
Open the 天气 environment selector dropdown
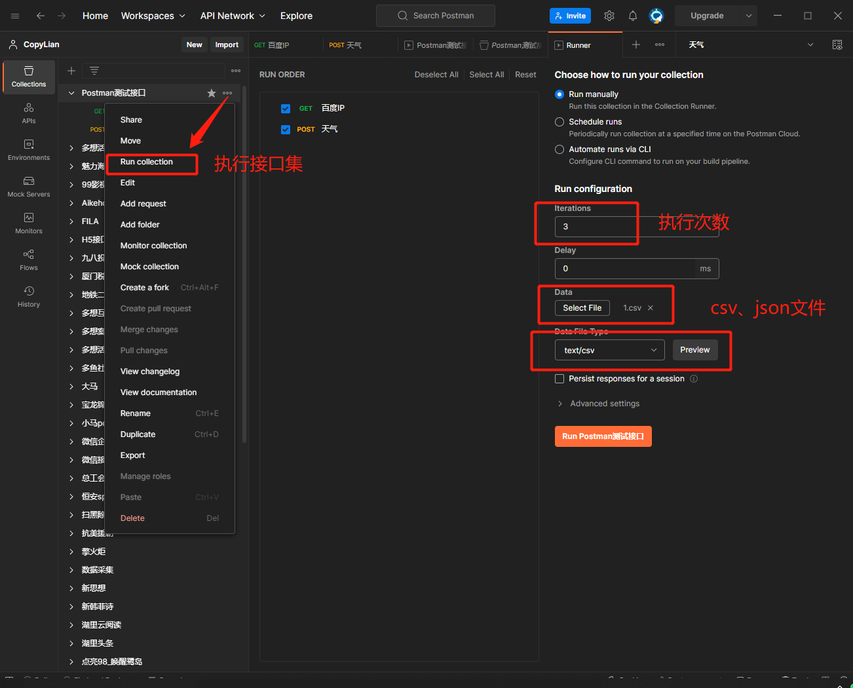(x=750, y=45)
